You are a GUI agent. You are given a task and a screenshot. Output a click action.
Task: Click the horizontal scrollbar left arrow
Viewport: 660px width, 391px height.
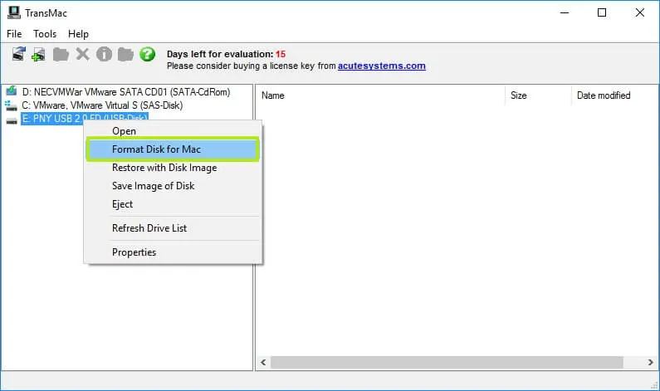263,363
